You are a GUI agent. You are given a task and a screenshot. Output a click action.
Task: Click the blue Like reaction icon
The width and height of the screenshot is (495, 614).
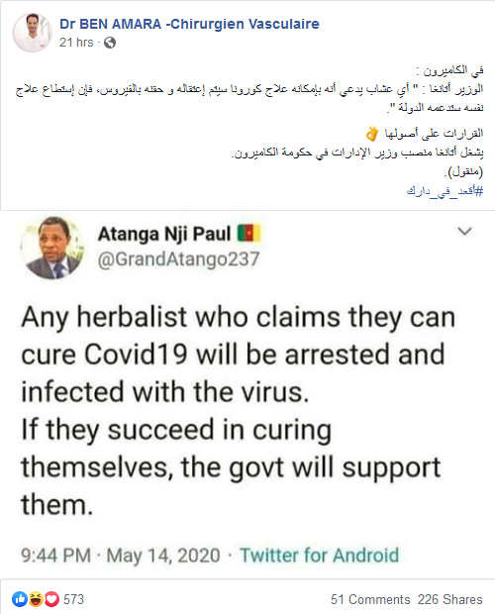coord(20,599)
